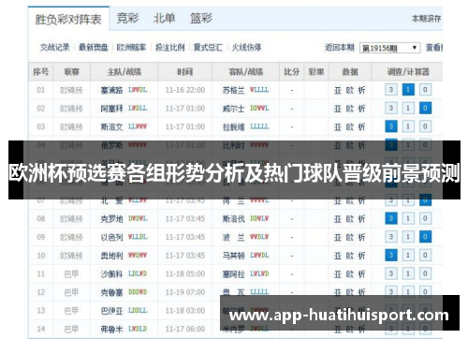
Task: Click away team 拉脱维 in row 03
Action: pyautogui.click(x=234, y=127)
